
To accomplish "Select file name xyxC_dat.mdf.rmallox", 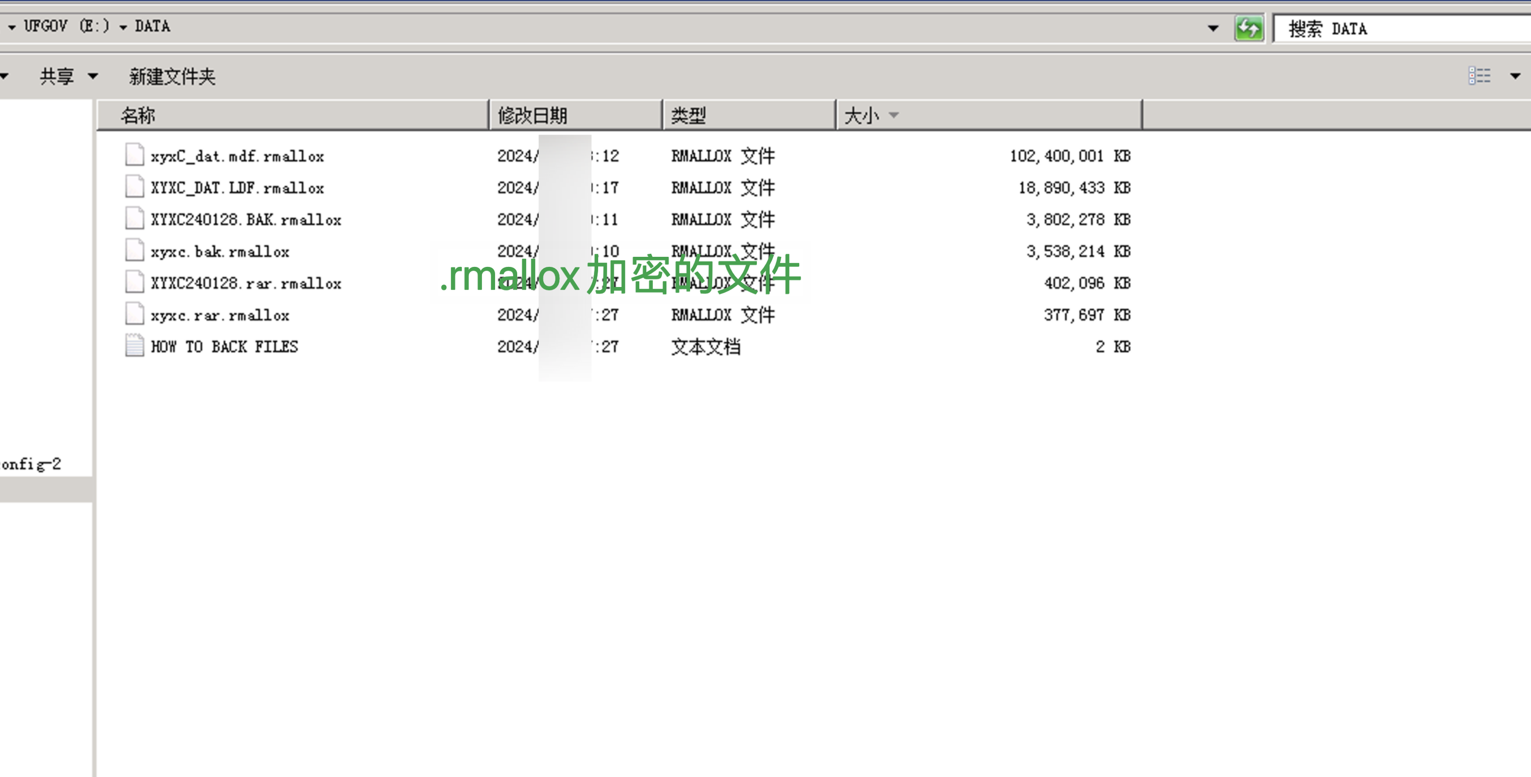I will click(x=237, y=156).
